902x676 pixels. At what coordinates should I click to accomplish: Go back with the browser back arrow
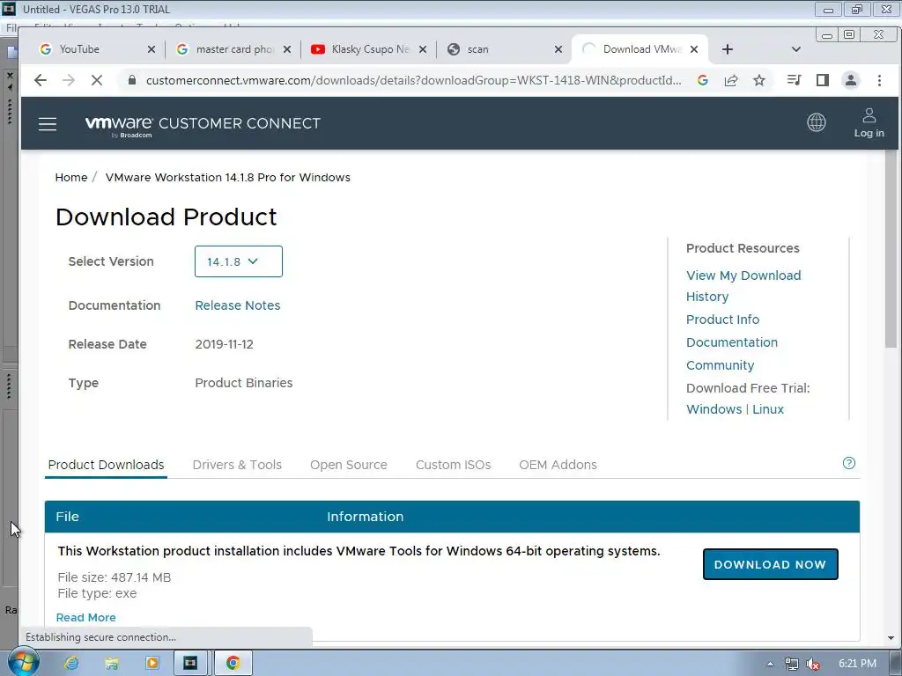41,80
